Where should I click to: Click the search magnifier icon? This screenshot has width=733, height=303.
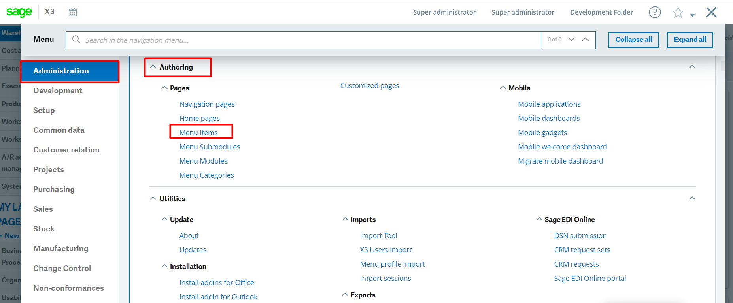(76, 40)
